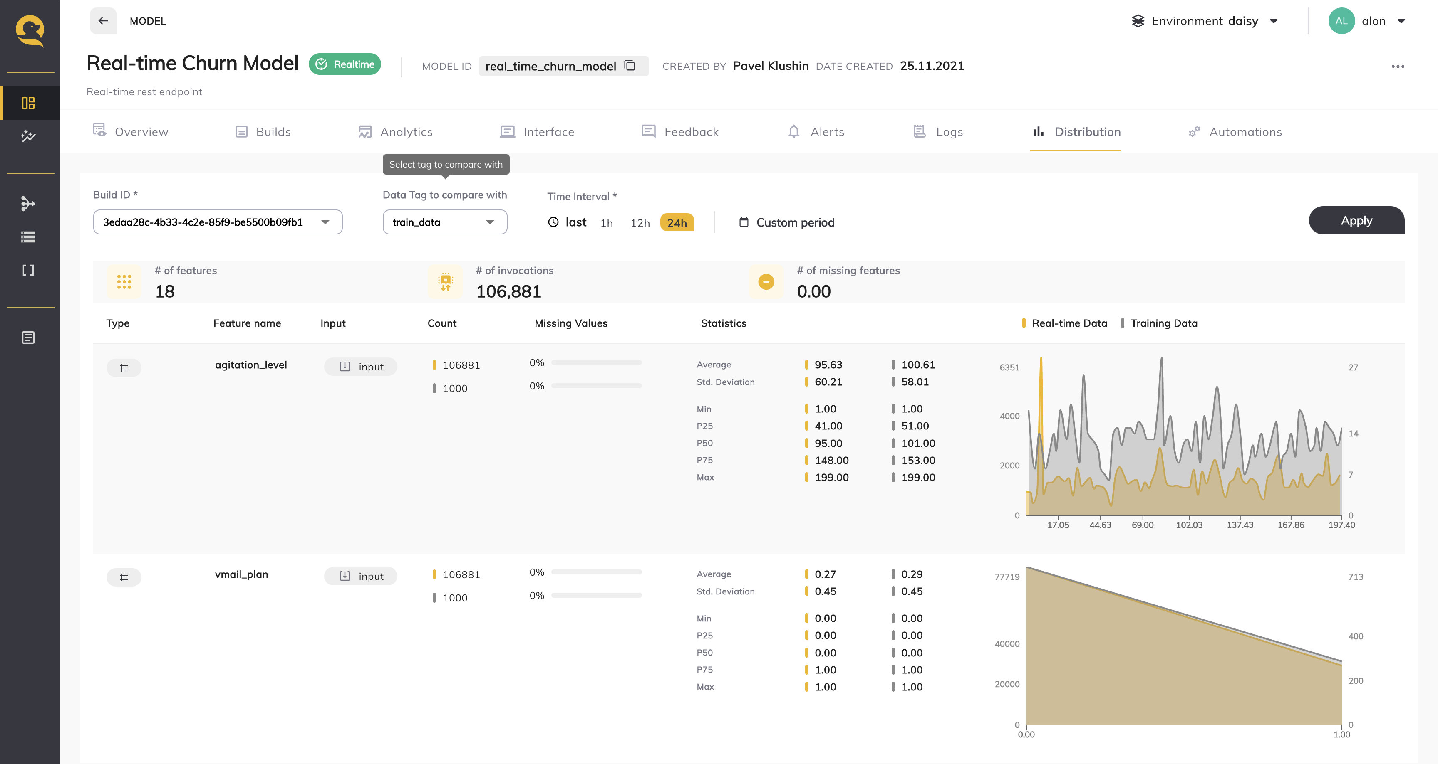Image resolution: width=1438 pixels, height=764 pixels.
Task: Click agitation_level first missing values bar
Action: click(x=596, y=362)
